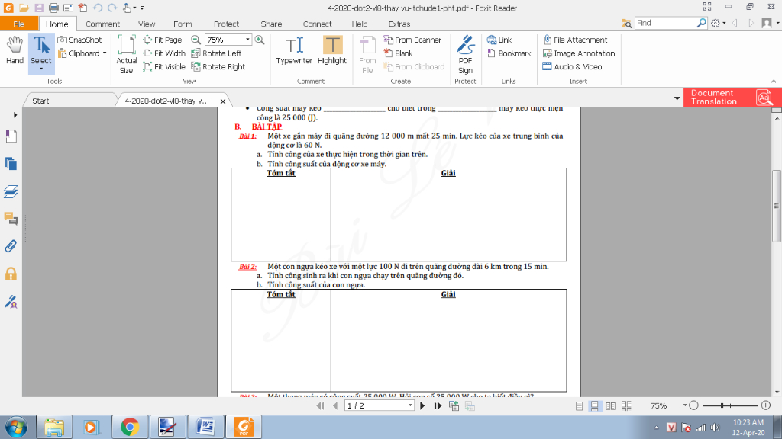782x439 pixels.
Task: Open the page number 1 / 2 dropdown
Action: [x=410, y=405]
